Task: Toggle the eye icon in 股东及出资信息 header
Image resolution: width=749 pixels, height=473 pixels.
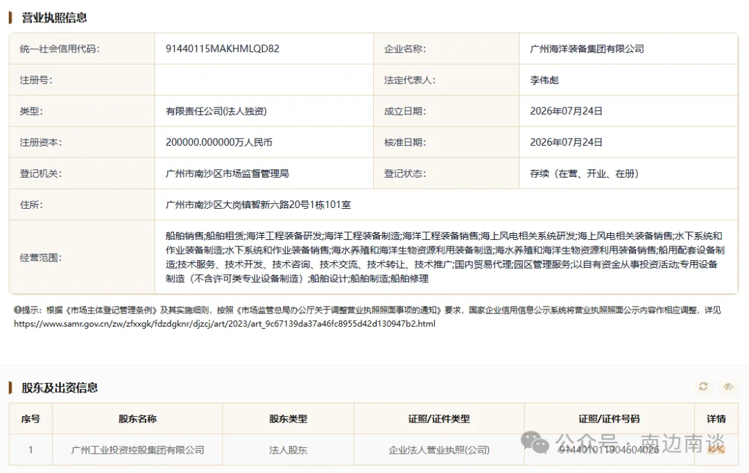Action: coord(728,386)
